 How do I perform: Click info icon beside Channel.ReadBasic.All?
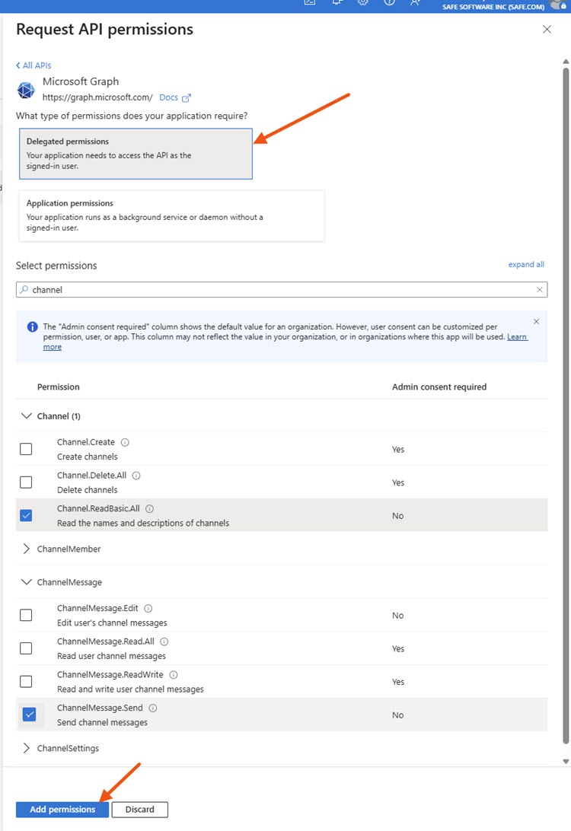[149, 509]
